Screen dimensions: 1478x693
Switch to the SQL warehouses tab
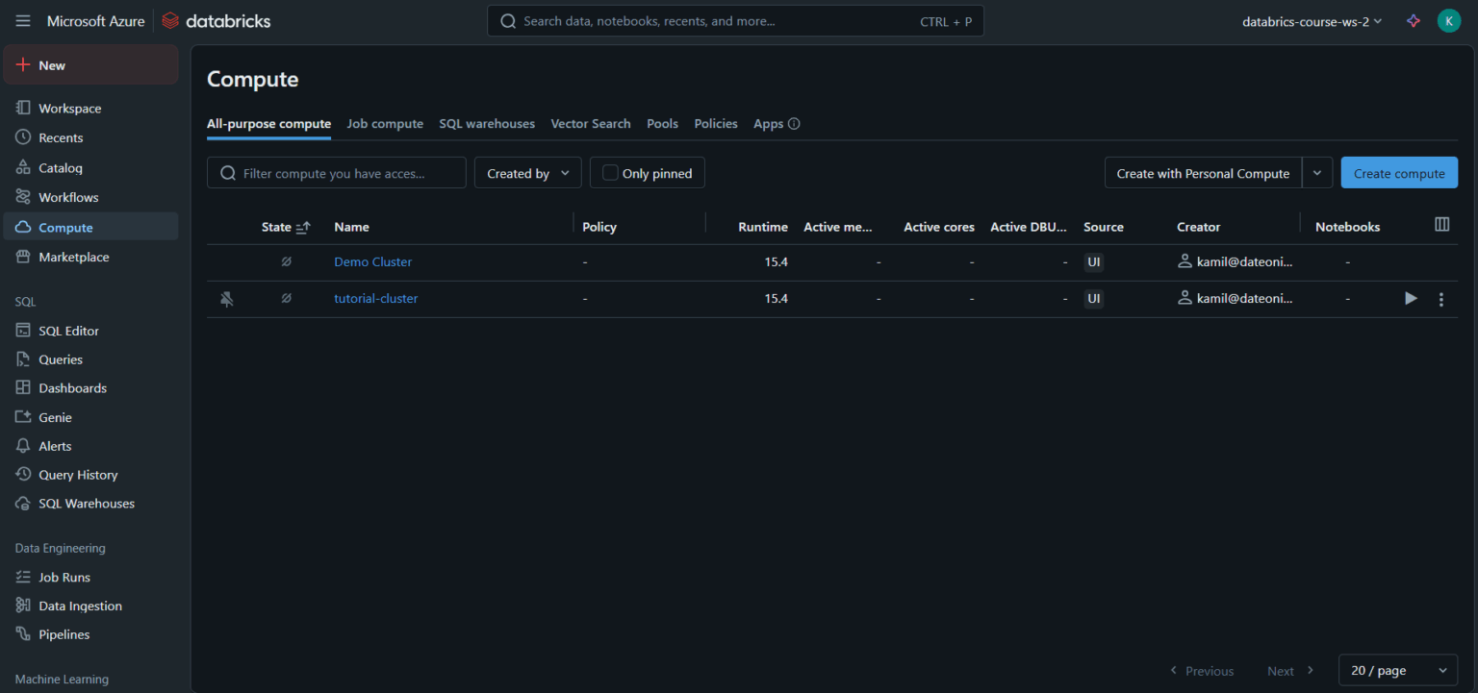click(487, 124)
